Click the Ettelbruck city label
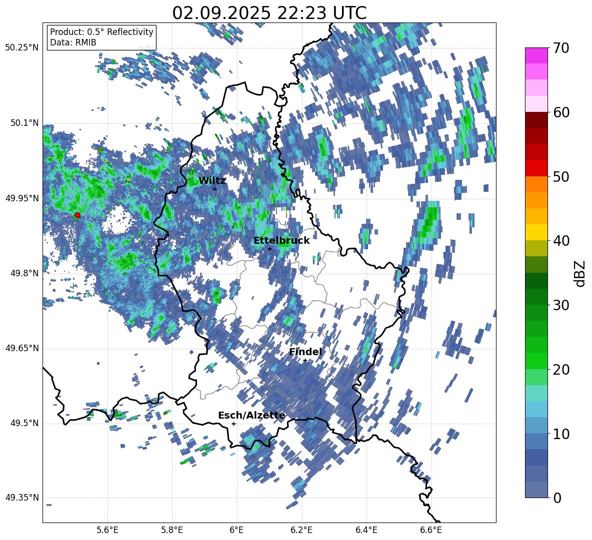 point(281,241)
